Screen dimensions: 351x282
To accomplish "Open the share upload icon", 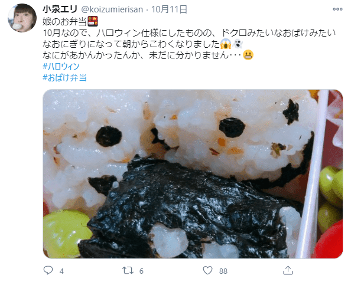I will [288, 270].
